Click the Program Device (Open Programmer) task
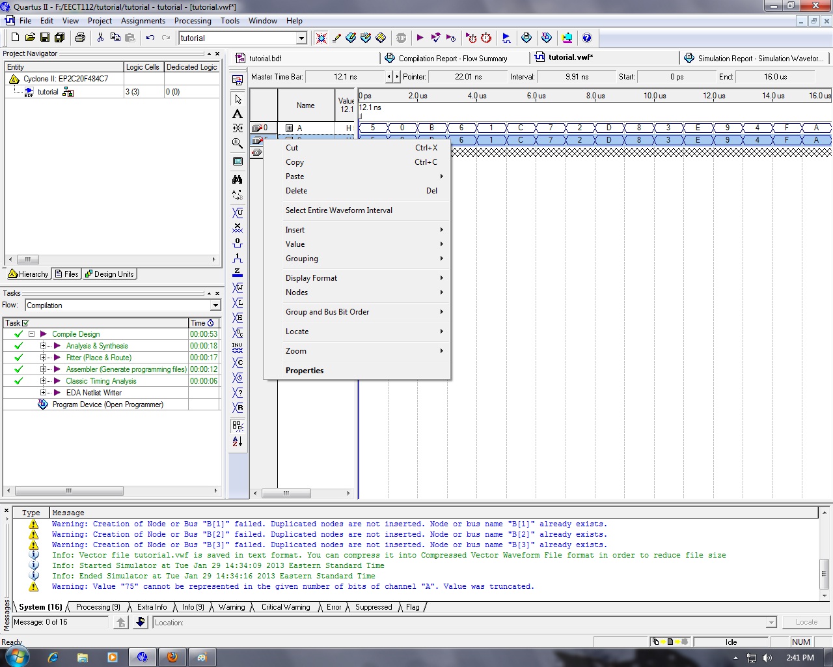 coord(108,404)
